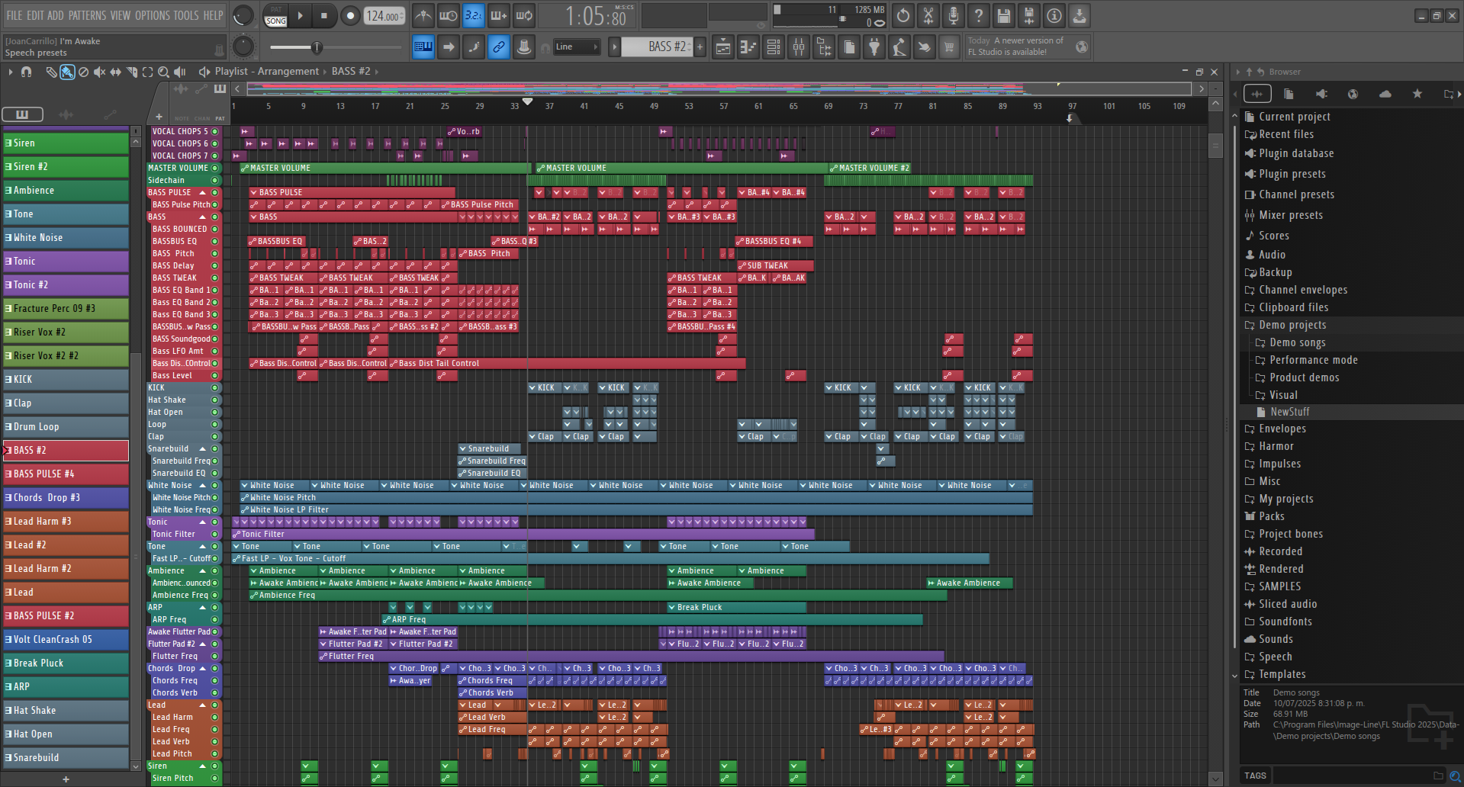Click the plugin picker plug icon
The image size is (1464, 787).
point(874,47)
